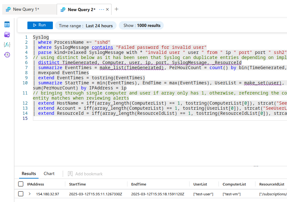
Task: Select the ["test-user"] cell
Action: point(203,194)
